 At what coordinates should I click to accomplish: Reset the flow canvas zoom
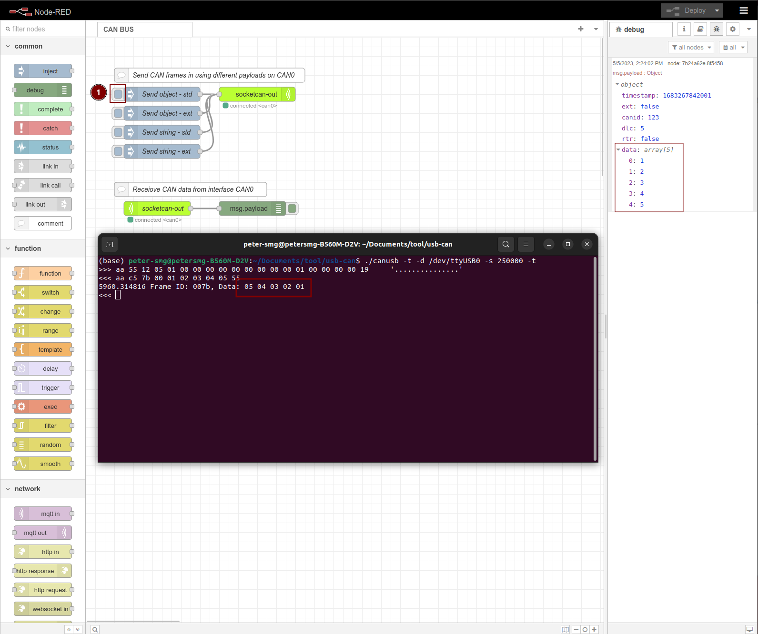point(585,629)
